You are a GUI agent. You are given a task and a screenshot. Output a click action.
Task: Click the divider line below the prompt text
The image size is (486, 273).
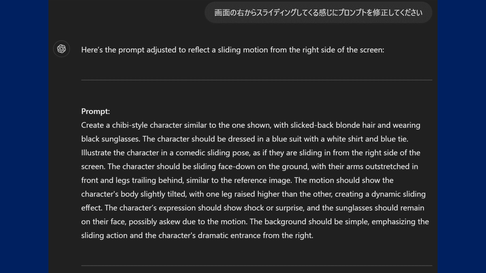point(256,266)
